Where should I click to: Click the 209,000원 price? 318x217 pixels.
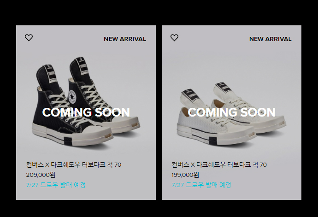tap(41, 175)
